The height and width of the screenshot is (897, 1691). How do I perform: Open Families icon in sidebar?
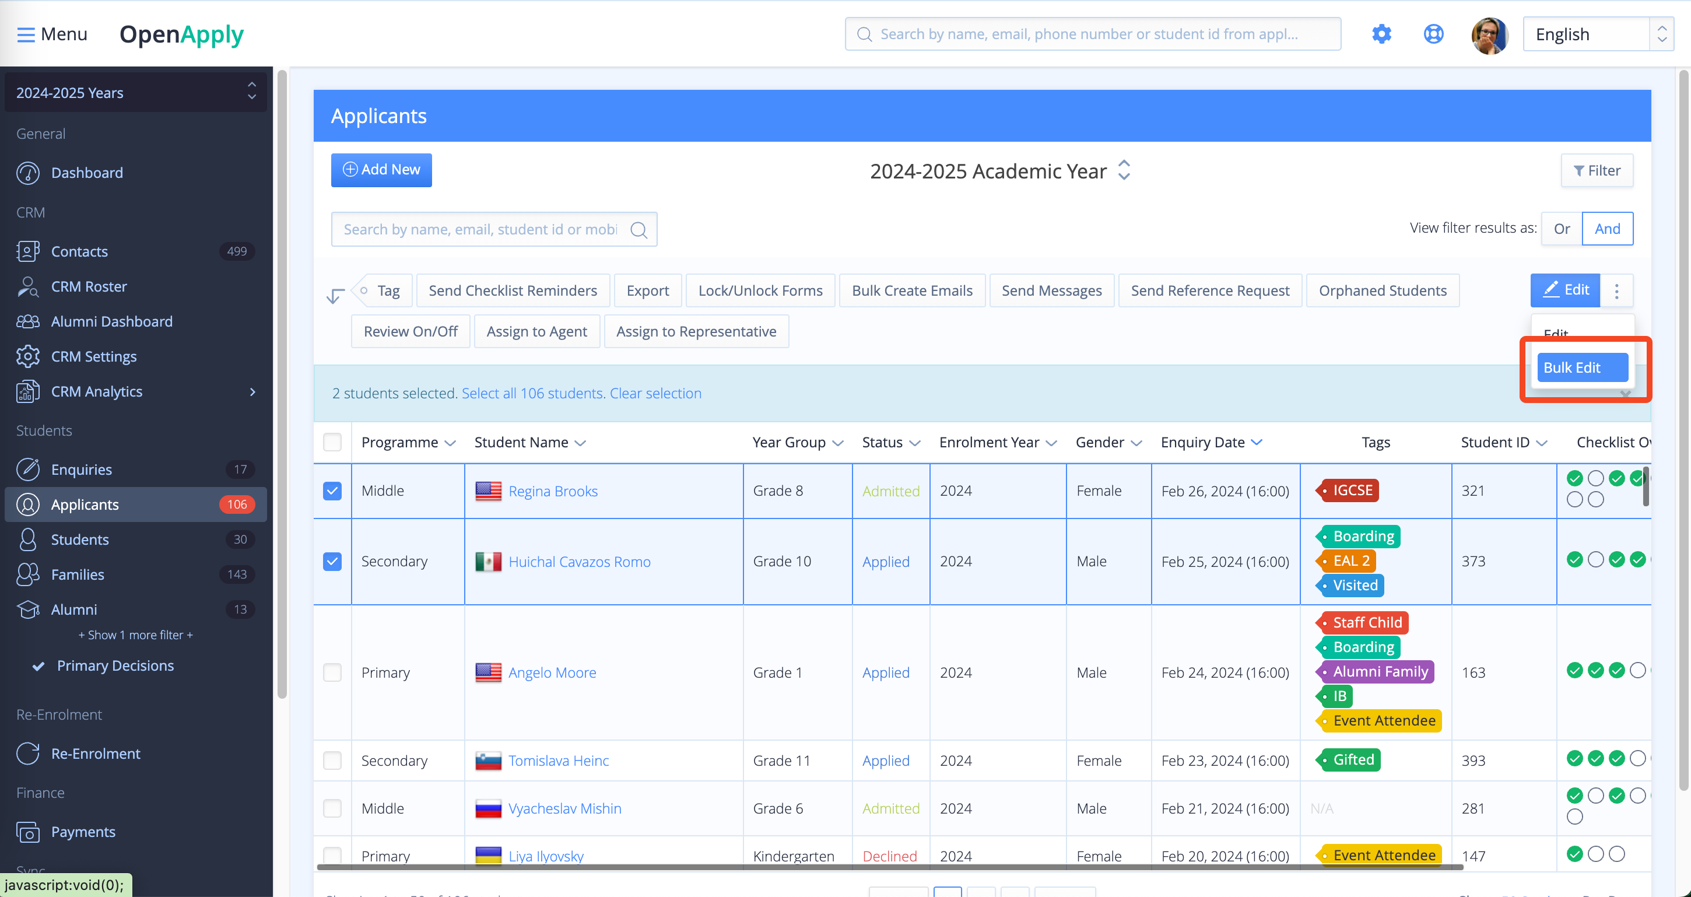(x=27, y=574)
